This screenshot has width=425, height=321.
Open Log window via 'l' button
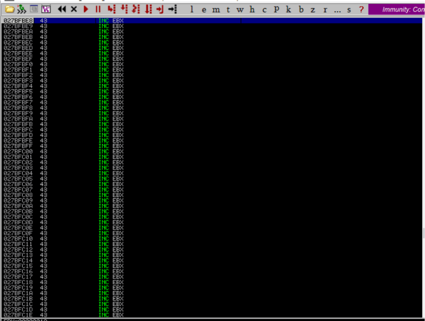192,10
